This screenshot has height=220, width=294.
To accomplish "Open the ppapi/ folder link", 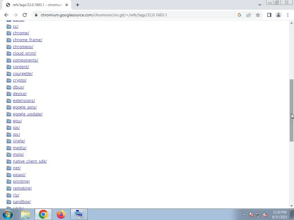I will (x=19, y=175).
